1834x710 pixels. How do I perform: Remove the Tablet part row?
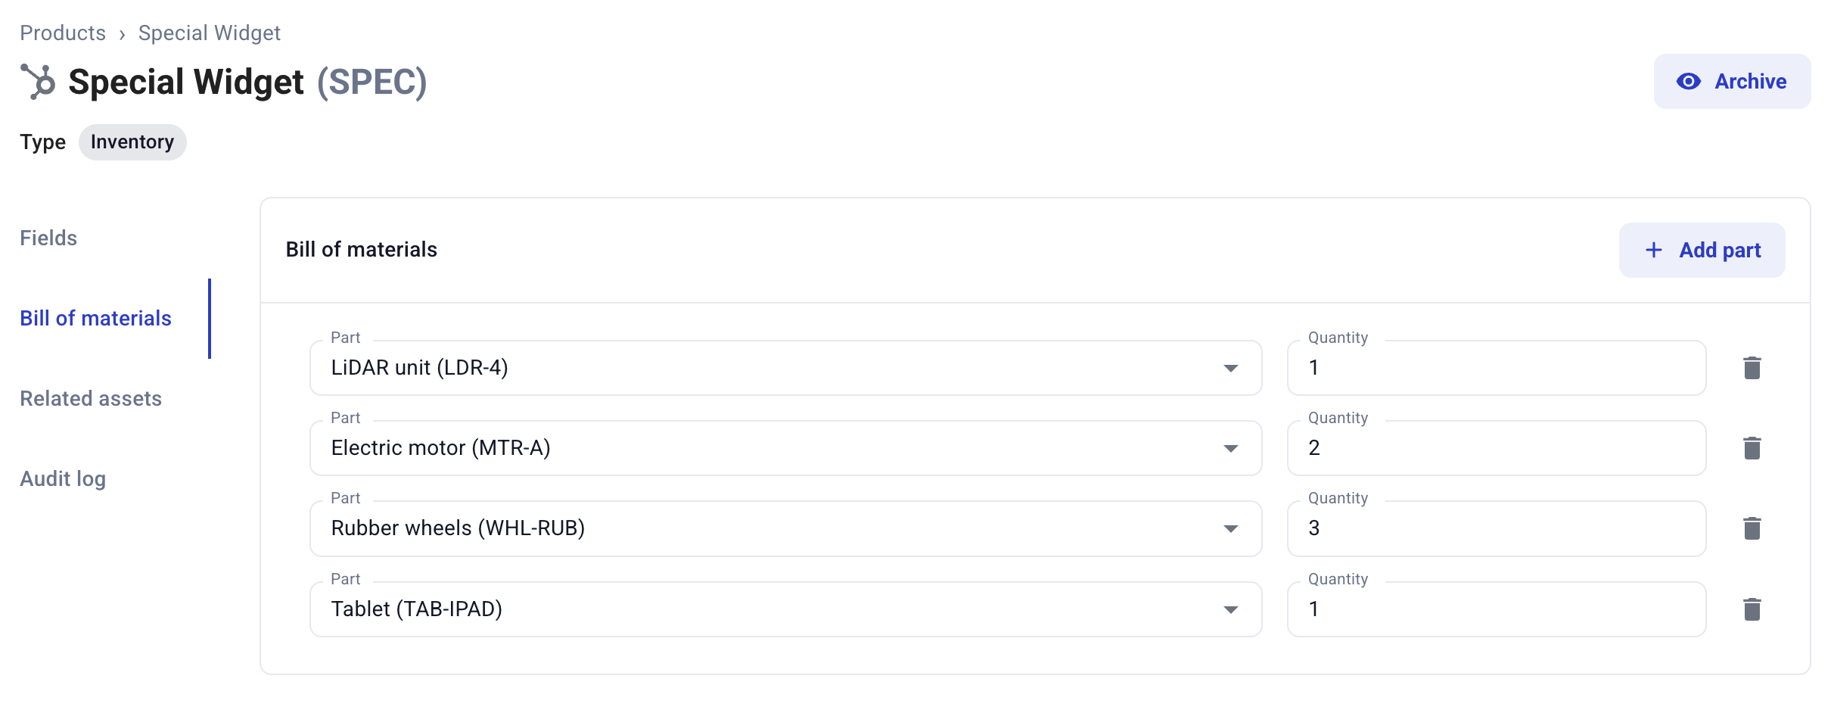(1752, 609)
